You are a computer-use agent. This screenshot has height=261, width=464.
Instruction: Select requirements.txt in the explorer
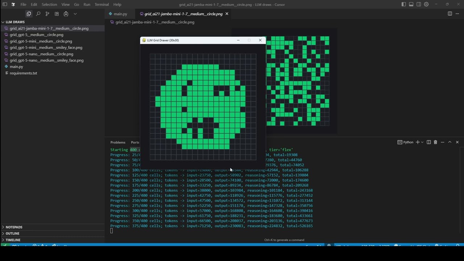23,73
